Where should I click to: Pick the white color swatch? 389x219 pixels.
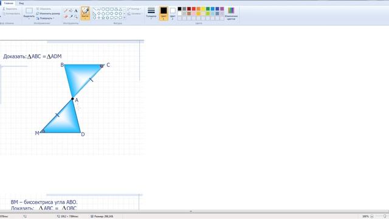179,13
